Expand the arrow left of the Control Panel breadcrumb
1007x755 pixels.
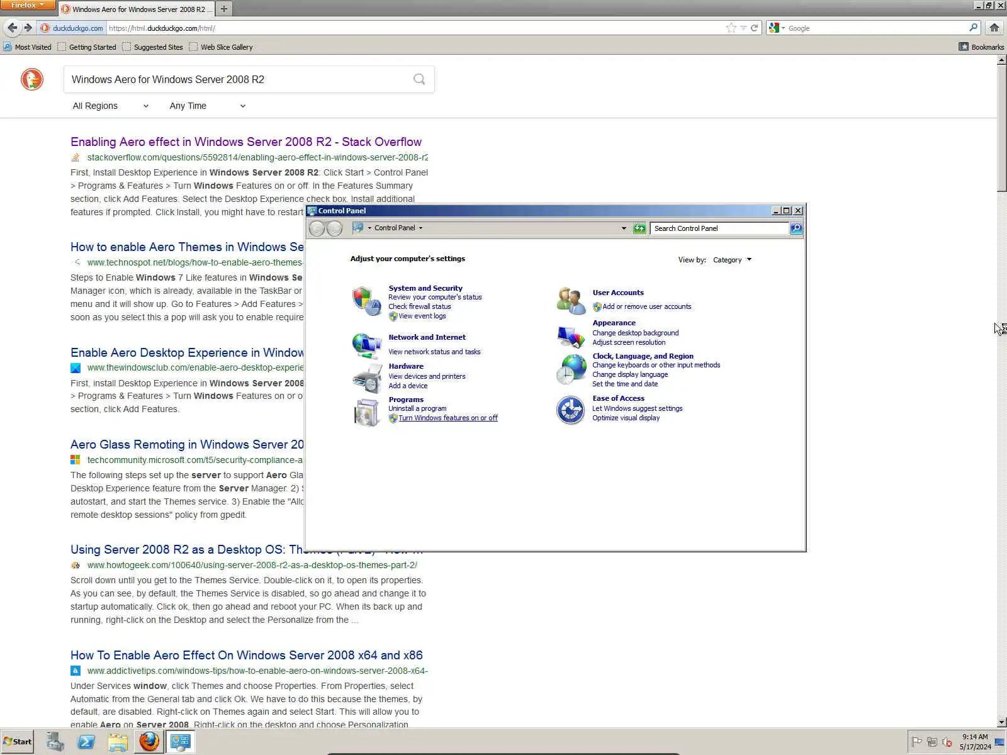click(x=369, y=228)
